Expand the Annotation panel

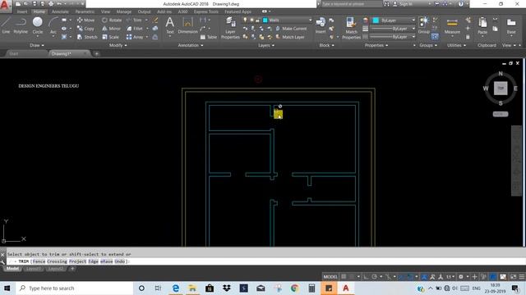(x=190, y=45)
